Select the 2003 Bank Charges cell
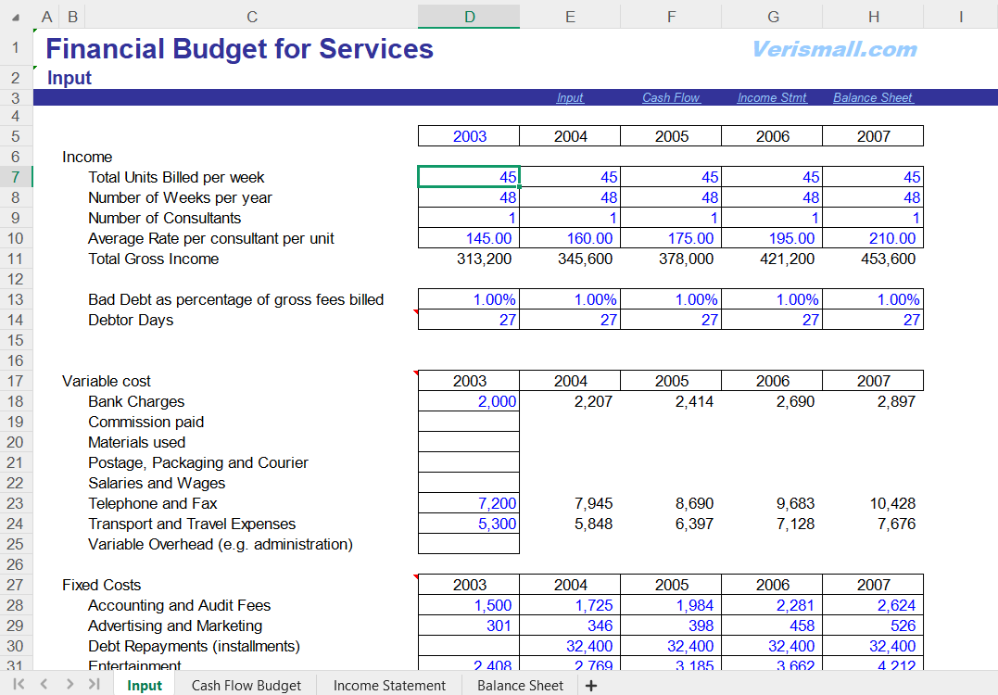This screenshot has width=998, height=695. pyautogui.click(x=469, y=401)
